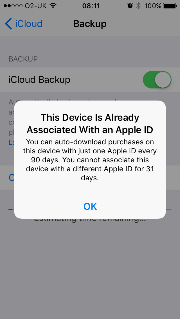The height and width of the screenshot is (319, 180).
Task: Tap the Backup page title
Action: tap(90, 24)
